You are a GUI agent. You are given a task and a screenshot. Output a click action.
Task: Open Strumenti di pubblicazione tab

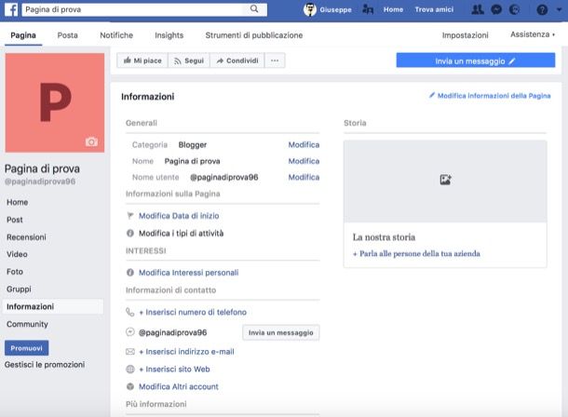[254, 35]
